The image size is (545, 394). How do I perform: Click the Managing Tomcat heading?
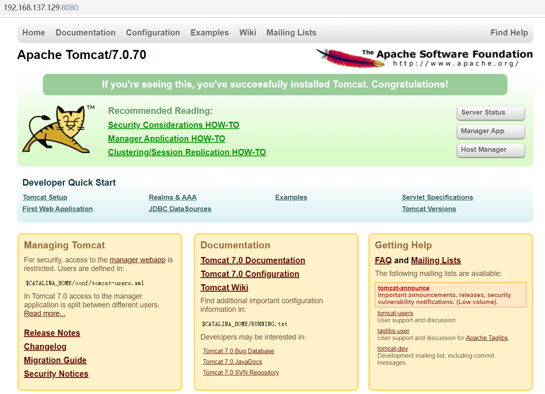pyautogui.click(x=64, y=245)
